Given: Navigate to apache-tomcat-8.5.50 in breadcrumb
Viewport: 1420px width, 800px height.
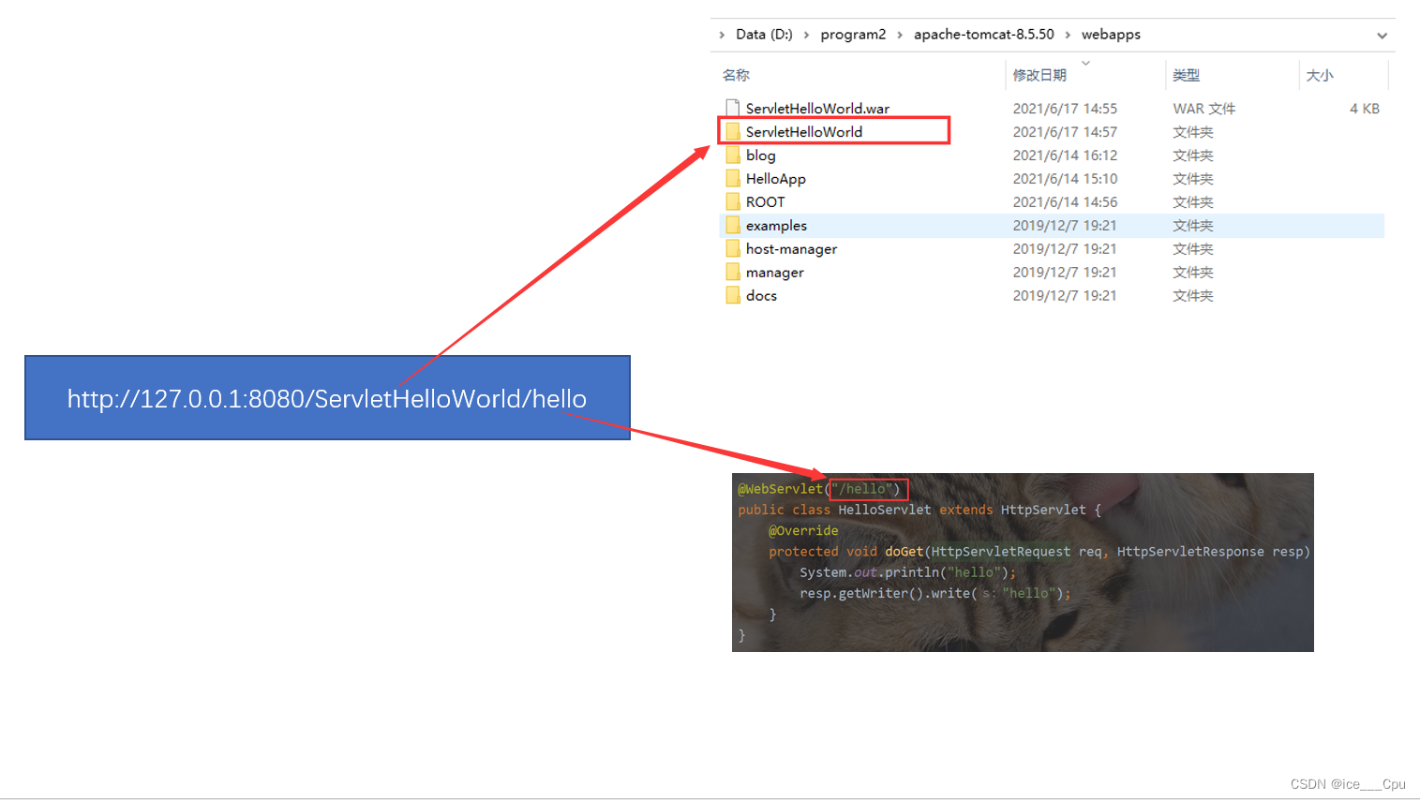Looking at the screenshot, I should point(984,35).
